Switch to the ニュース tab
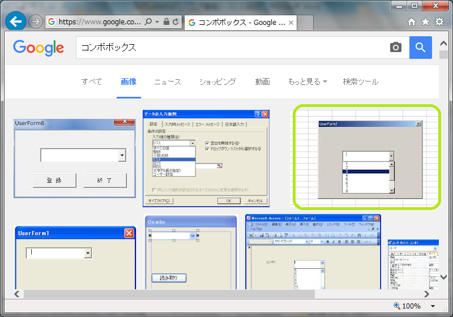 tap(168, 82)
